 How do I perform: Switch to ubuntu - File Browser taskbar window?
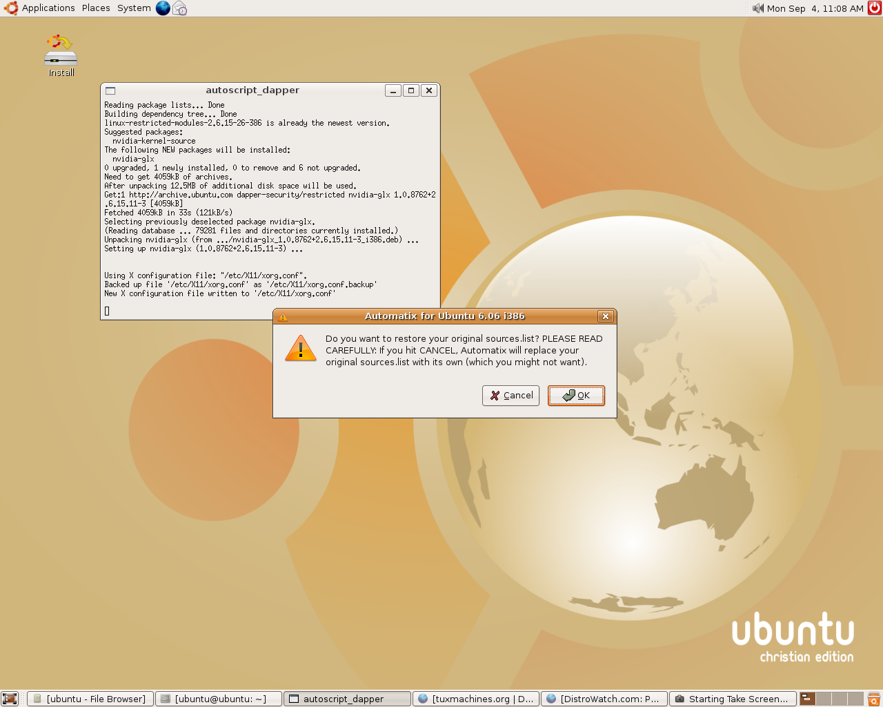(90, 699)
